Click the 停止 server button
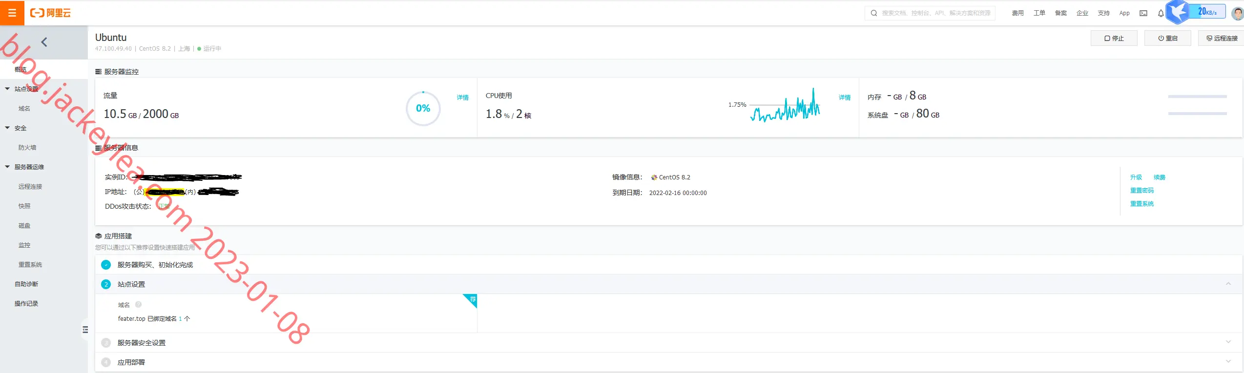 (x=1114, y=38)
